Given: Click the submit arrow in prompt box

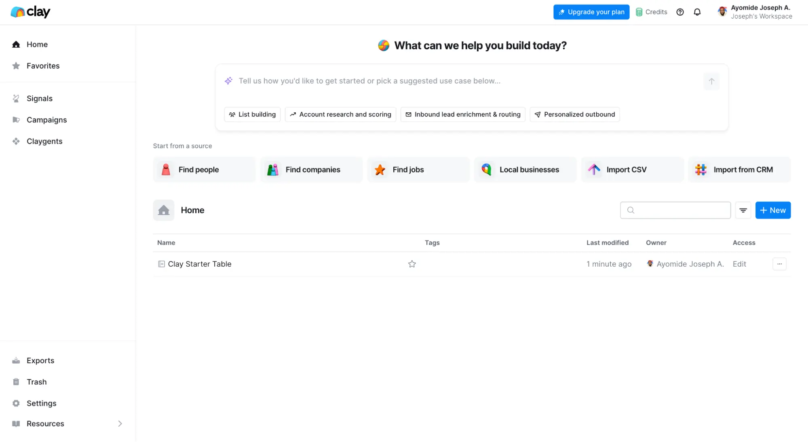Looking at the screenshot, I should 711,81.
